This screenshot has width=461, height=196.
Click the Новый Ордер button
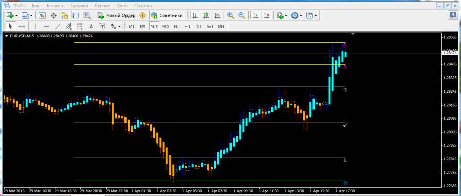(x=116, y=15)
